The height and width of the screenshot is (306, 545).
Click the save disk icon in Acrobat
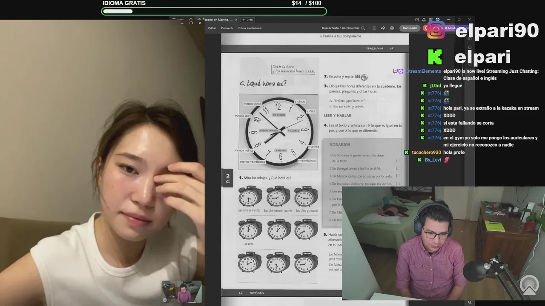[x=374, y=28]
